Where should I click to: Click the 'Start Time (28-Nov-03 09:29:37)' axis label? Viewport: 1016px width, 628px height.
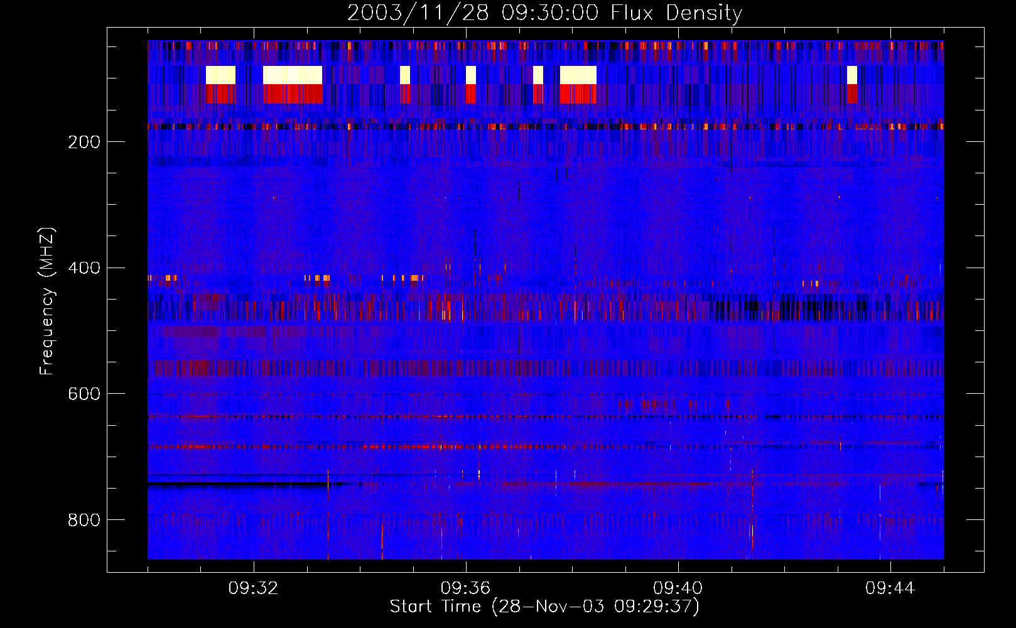[x=544, y=607]
